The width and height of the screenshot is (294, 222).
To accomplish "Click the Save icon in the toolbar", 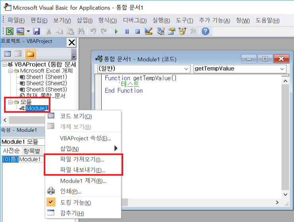I will [37, 31].
